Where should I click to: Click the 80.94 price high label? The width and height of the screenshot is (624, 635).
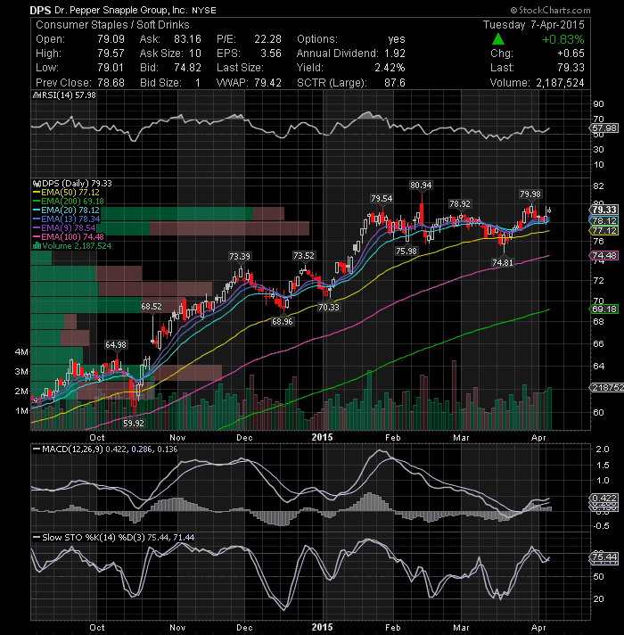[421, 186]
